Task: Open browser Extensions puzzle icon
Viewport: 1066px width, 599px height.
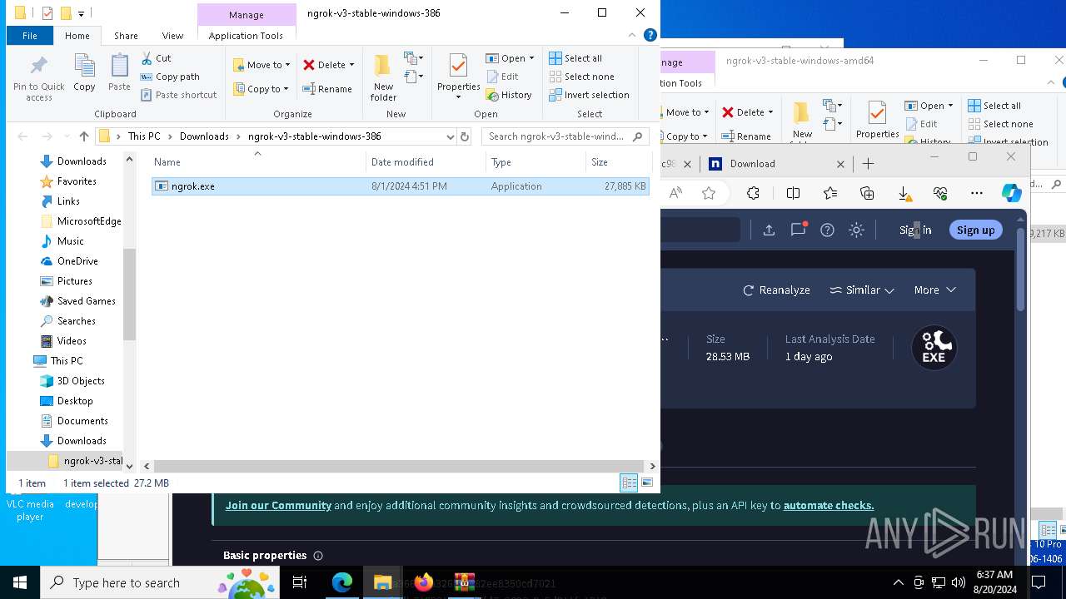Action: pyautogui.click(x=754, y=193)
